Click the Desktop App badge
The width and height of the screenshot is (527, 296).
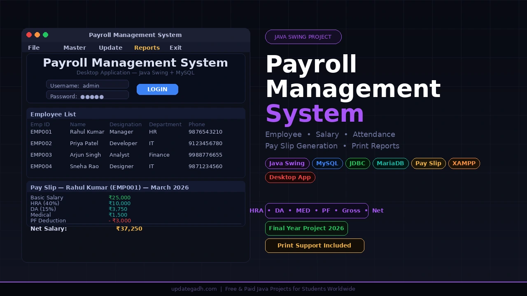click(x=290, y=177)
